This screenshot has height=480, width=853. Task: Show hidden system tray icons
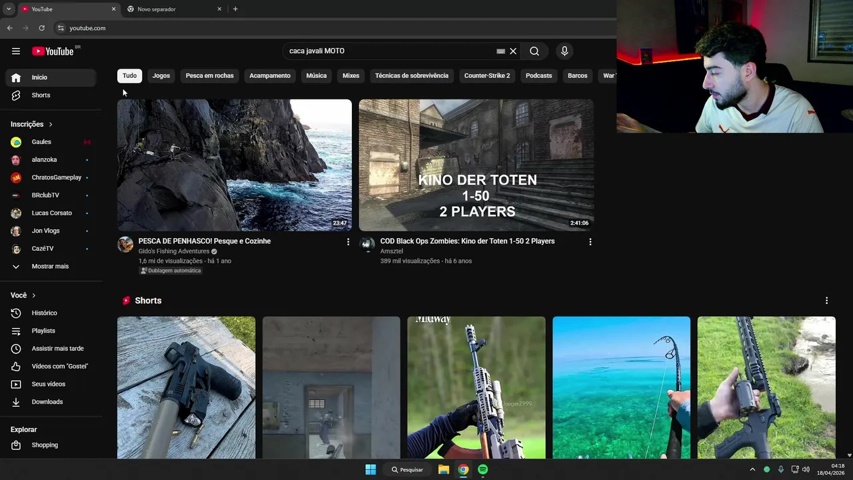click(x=752, y=469)
